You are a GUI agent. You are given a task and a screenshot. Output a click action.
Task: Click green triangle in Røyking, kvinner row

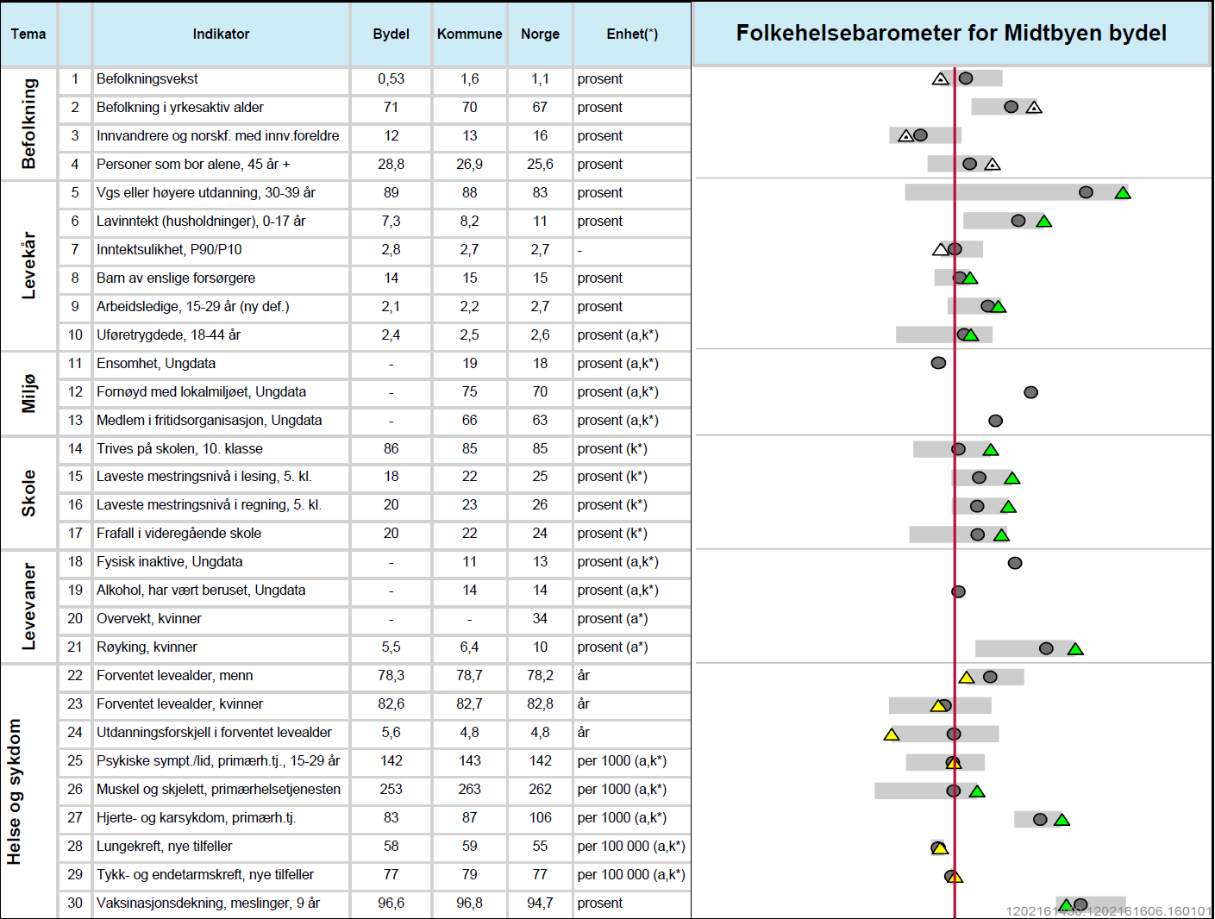click(1075, 649)
